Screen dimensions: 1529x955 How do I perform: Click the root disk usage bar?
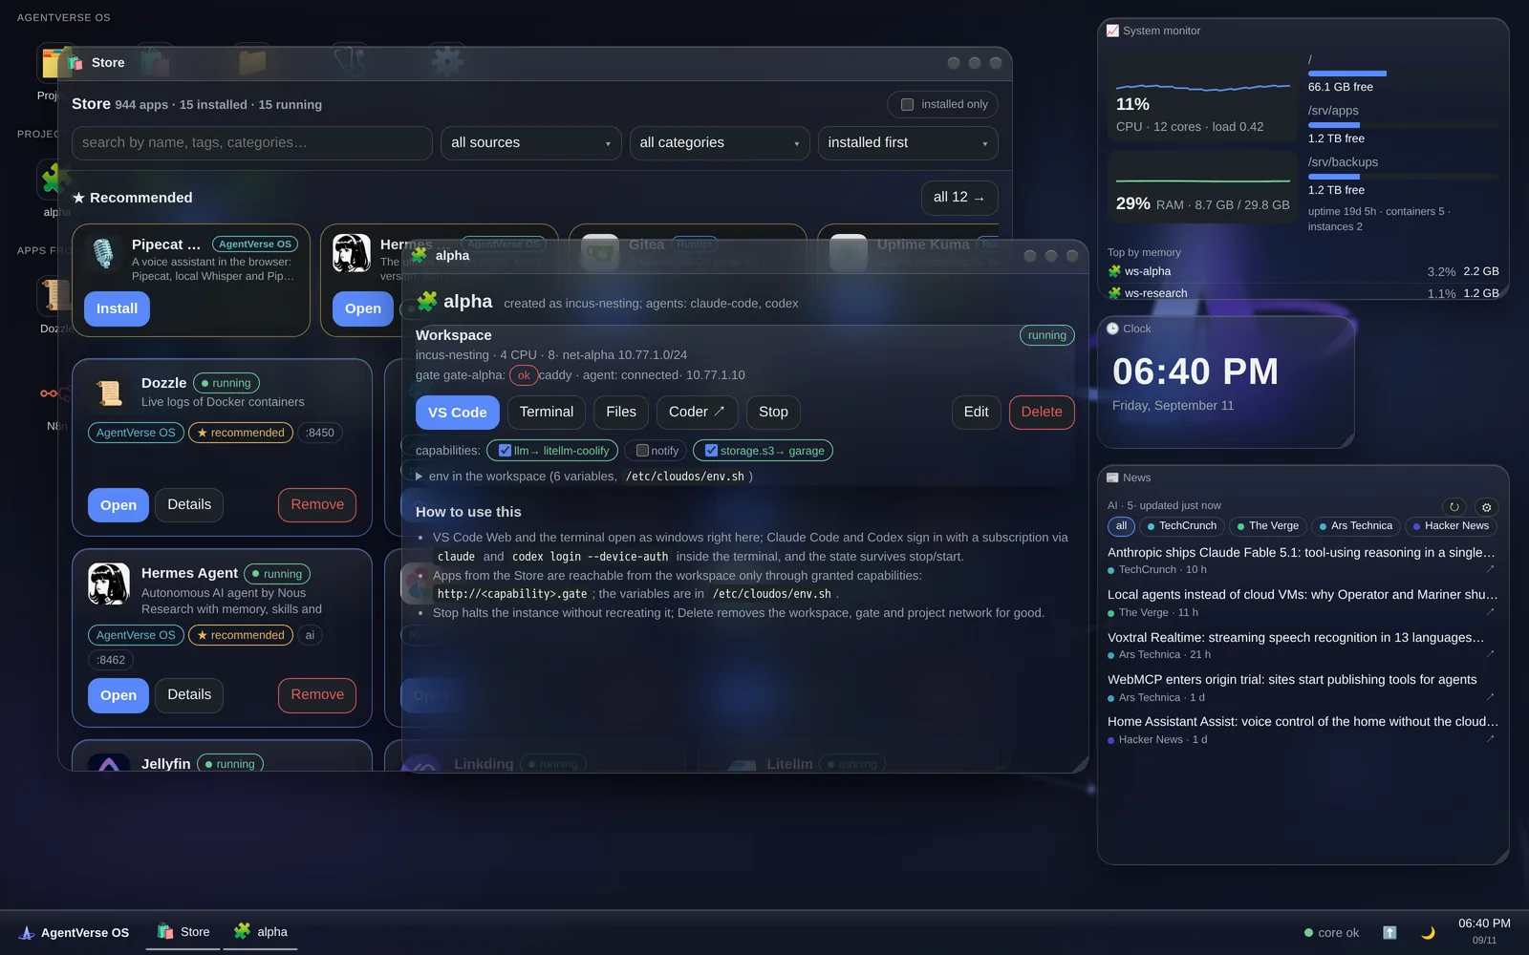(x=1403, y=74)
